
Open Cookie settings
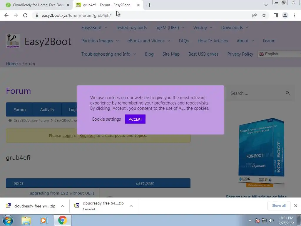pos(106,119)
